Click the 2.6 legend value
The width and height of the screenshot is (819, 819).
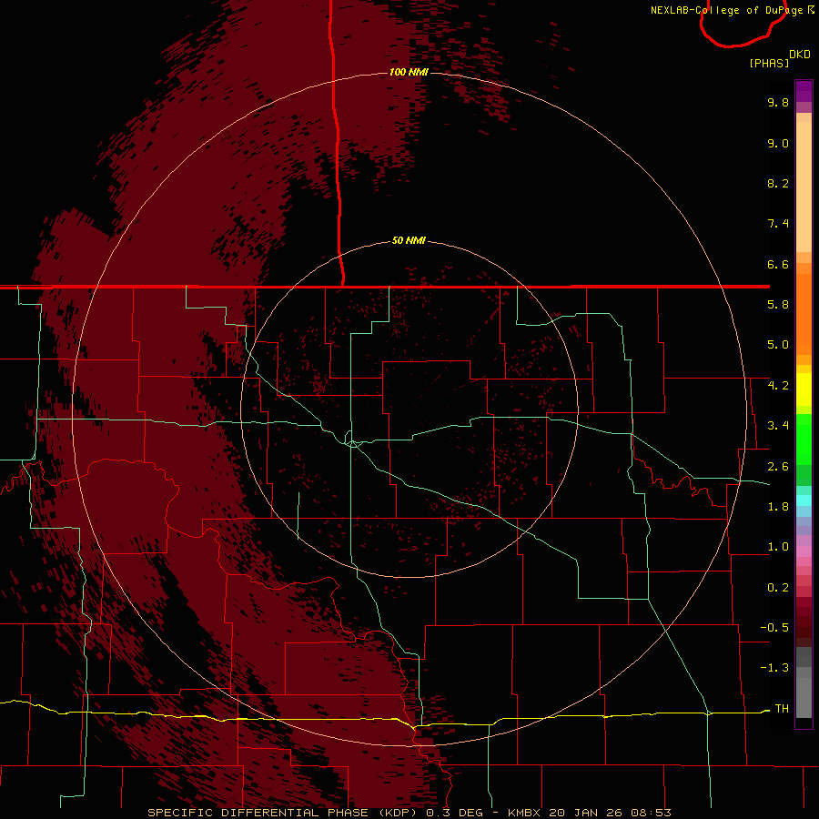coord(778,466)
